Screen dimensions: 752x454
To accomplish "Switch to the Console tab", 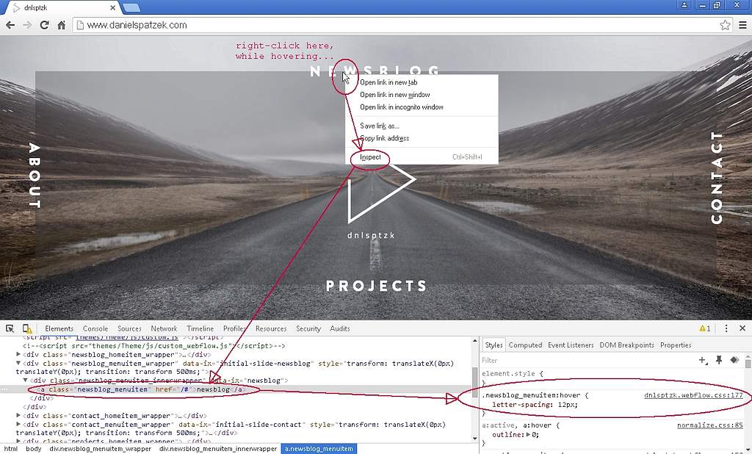I will coord(95,328).
